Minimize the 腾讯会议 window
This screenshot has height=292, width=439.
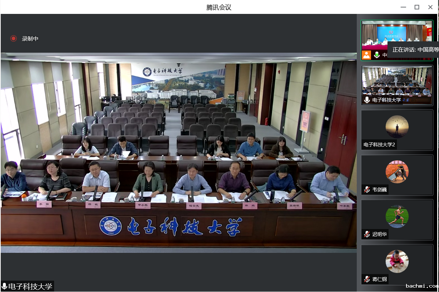[403, 7]
